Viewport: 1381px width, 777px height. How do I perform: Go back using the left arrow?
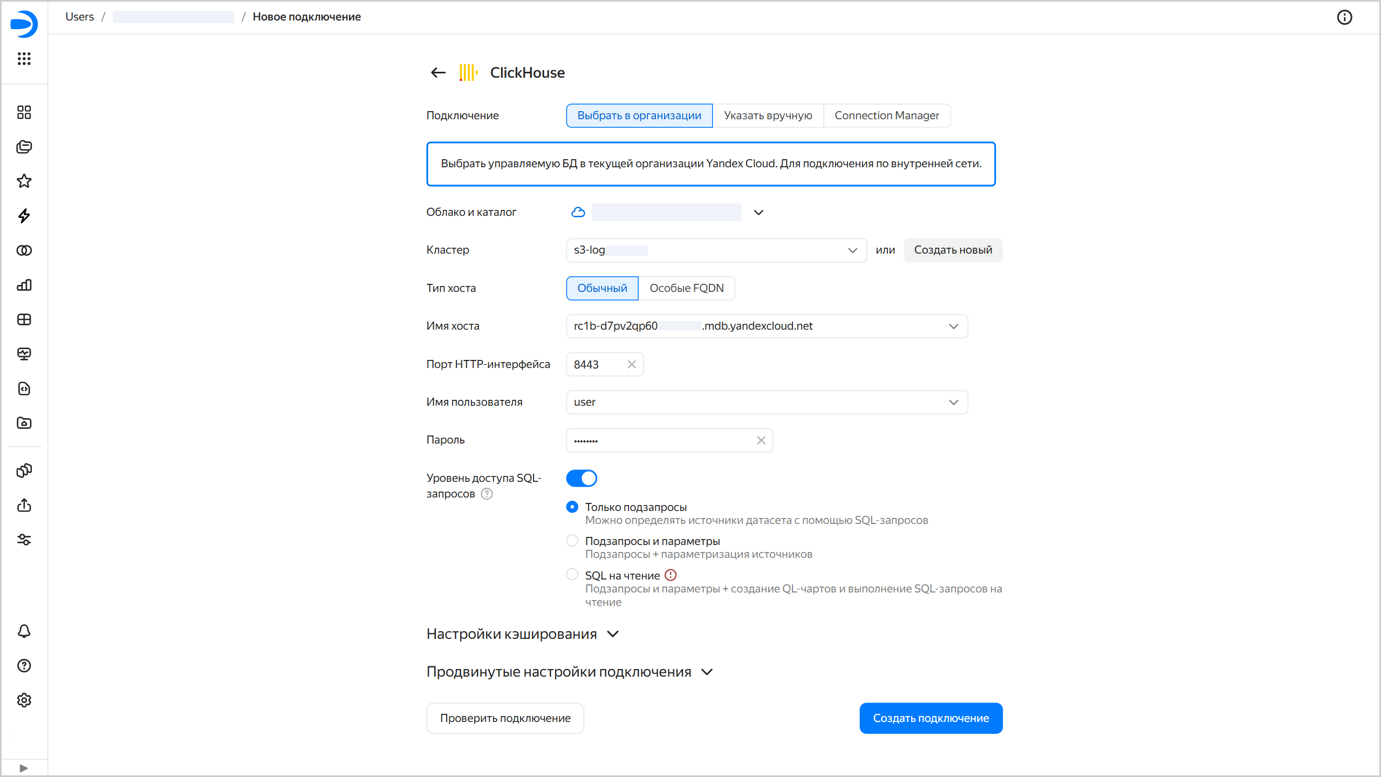coord(438,72)
